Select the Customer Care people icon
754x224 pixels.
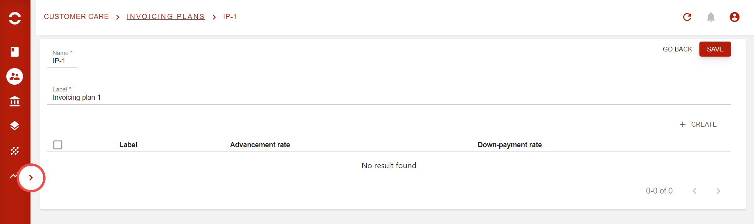tap(15, 76)
